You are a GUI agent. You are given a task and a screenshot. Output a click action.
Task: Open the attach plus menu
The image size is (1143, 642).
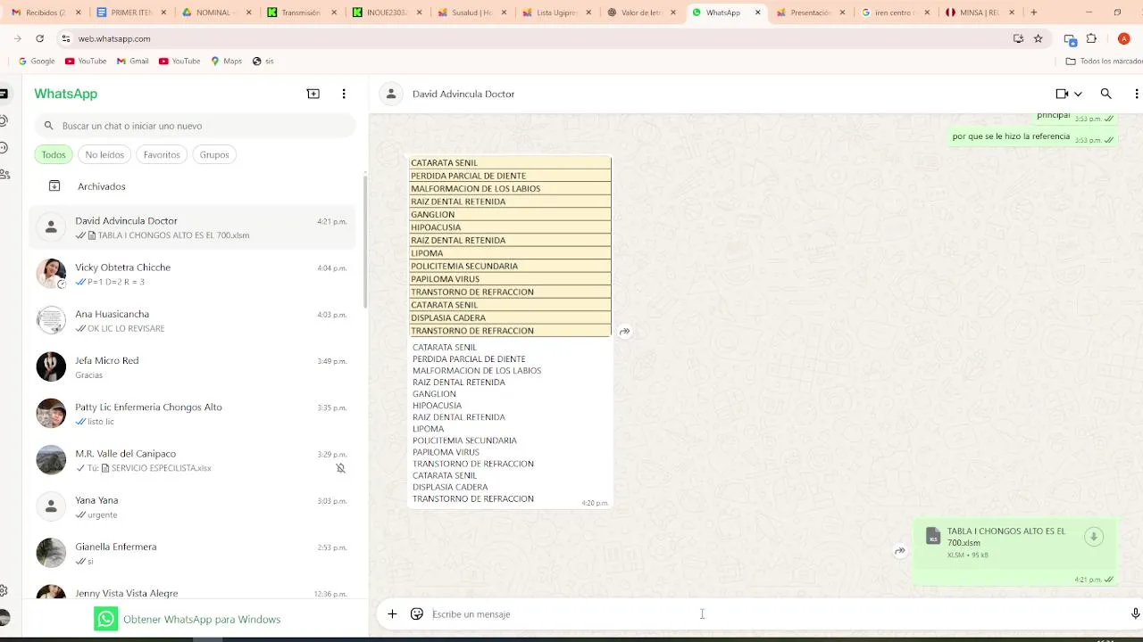(392, 613)
